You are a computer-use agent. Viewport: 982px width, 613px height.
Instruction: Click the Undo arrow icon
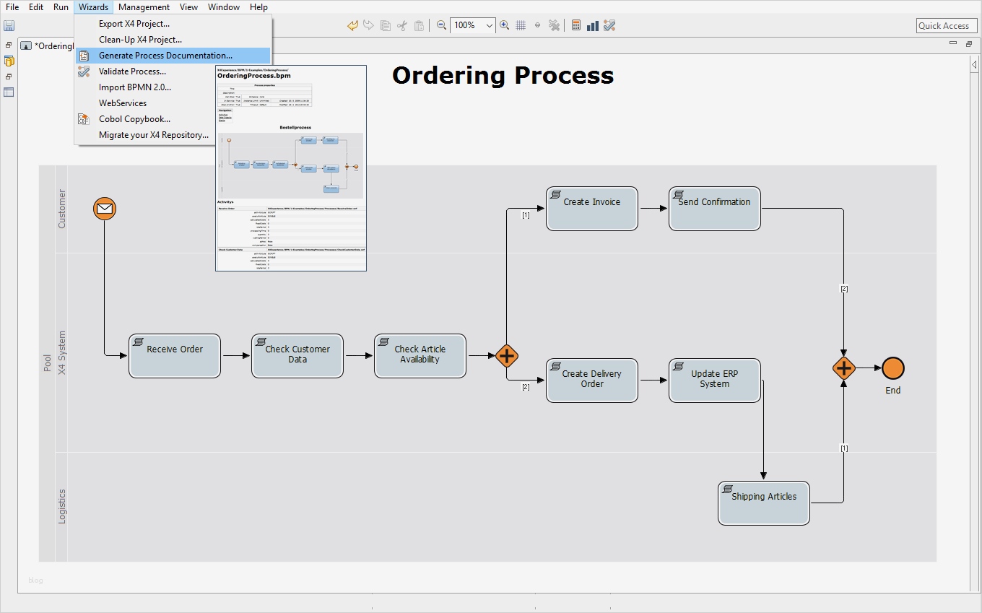tap(352, 26)
